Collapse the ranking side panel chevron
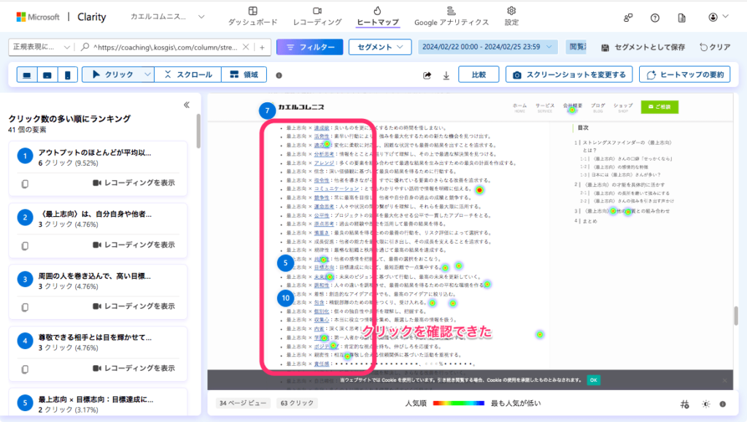Viewport: 747px width, 422px height. pyautogui.click(x=187, y=105)
